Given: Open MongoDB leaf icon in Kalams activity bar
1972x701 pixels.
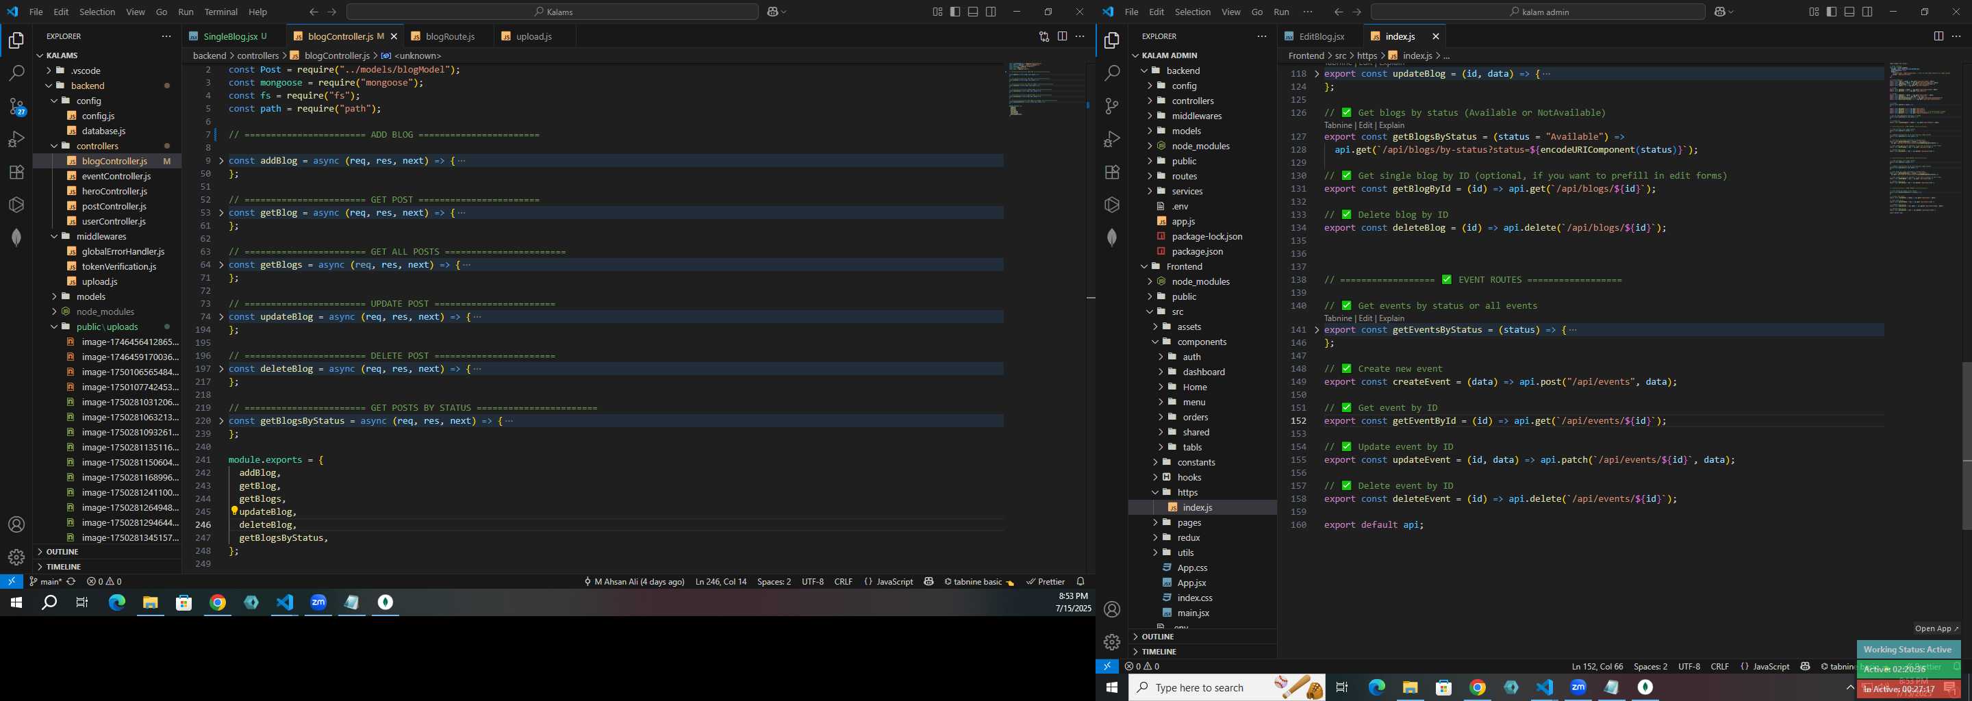Looking at the screenshot, I should pyautogui.click(x=16, y=238).
